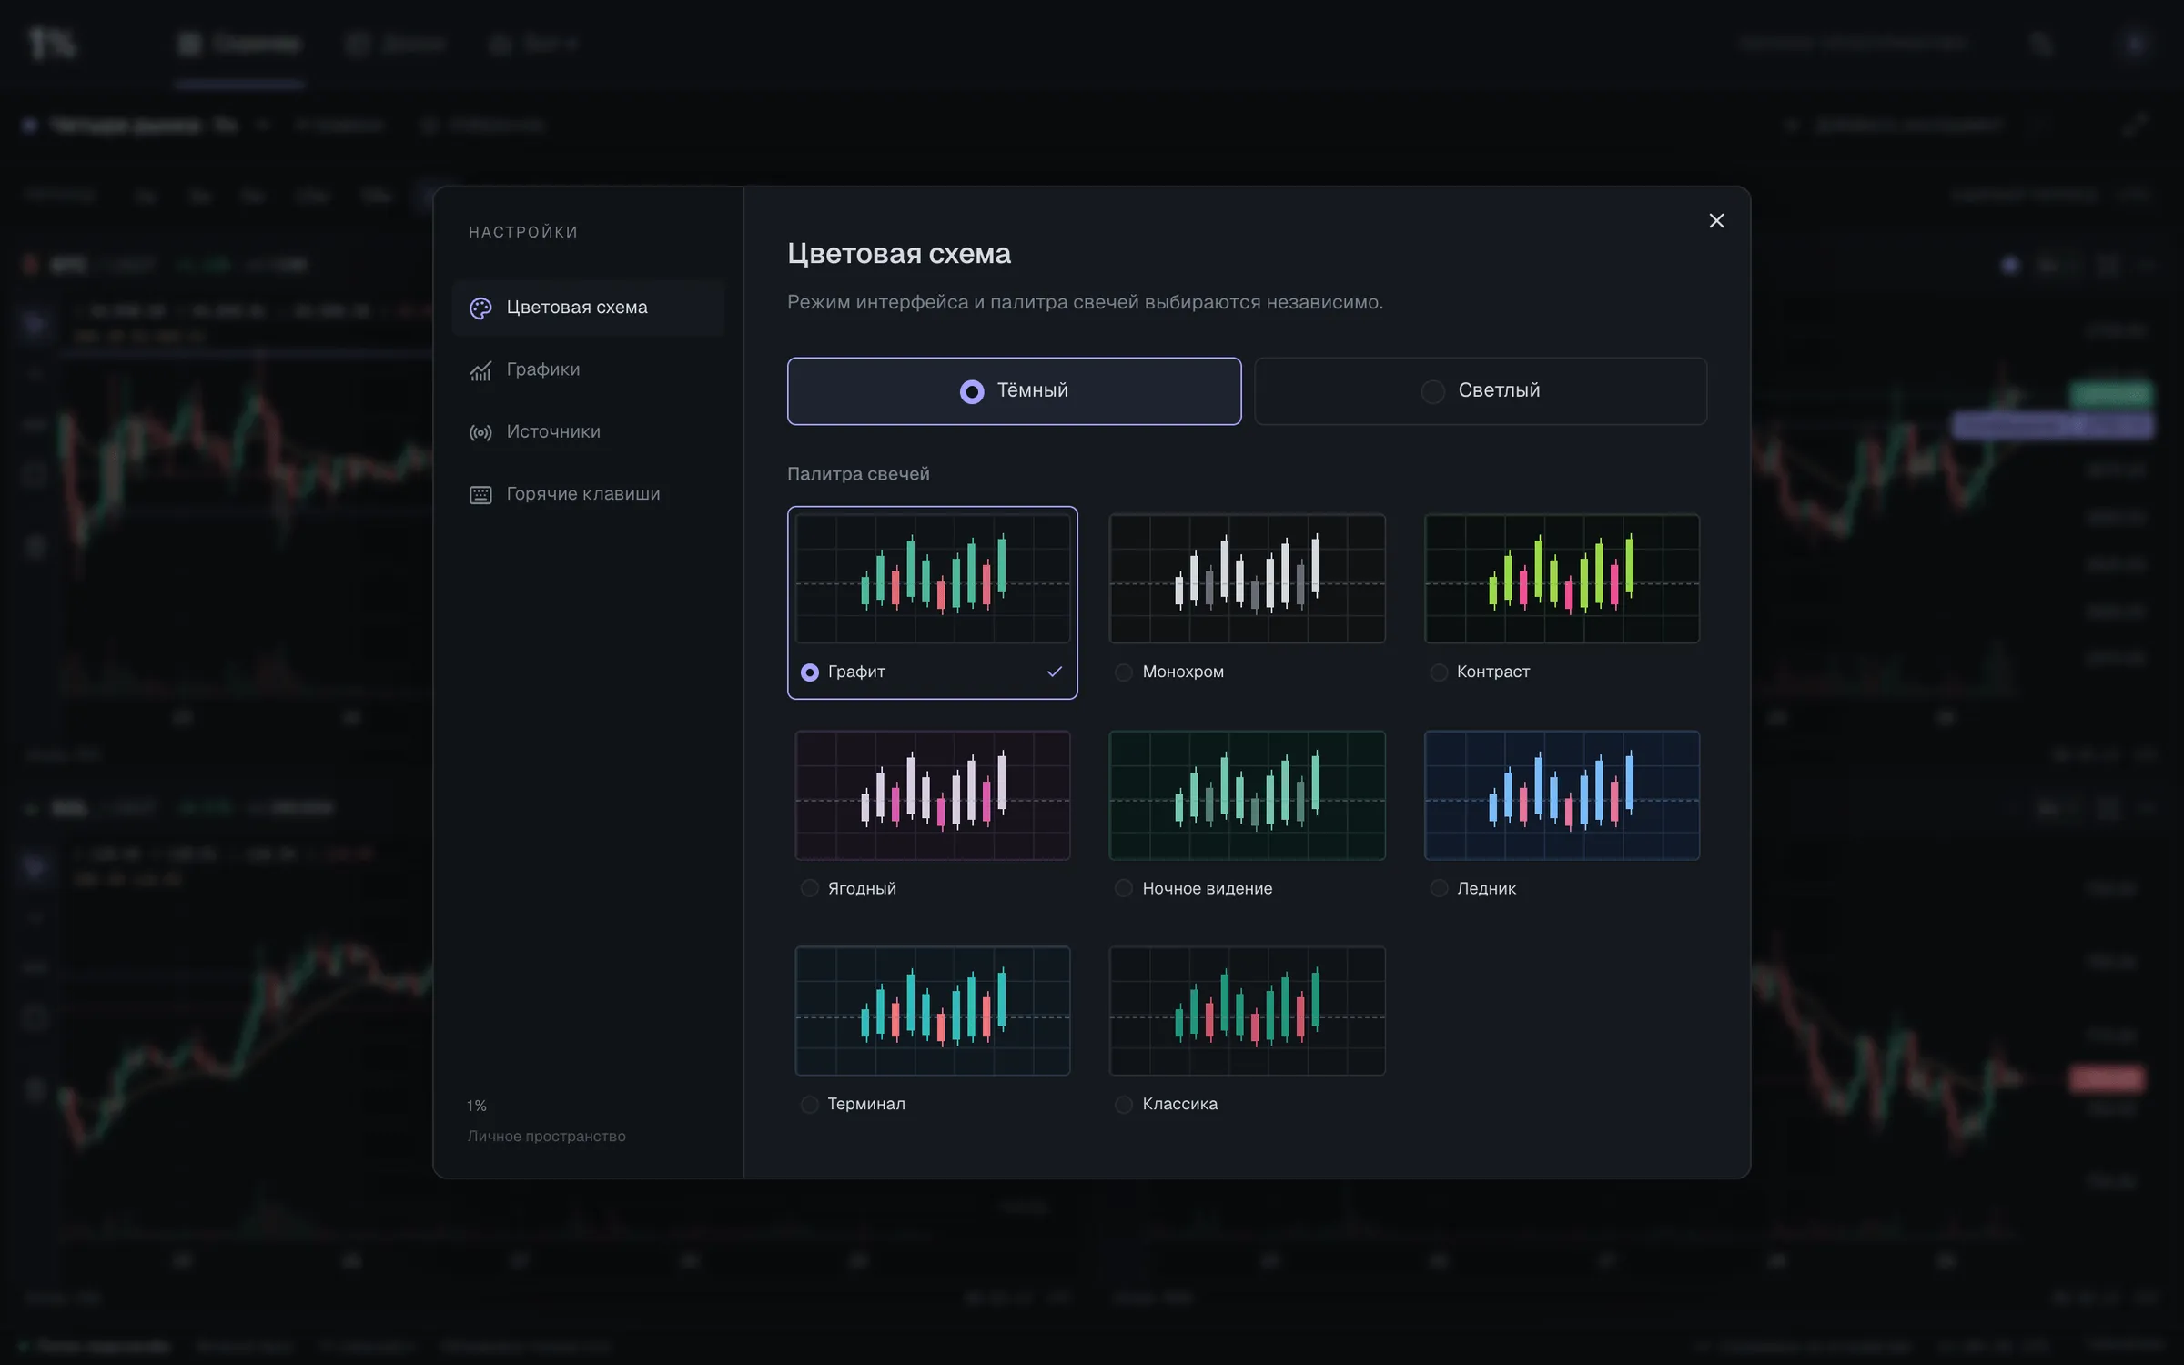The height and width of the screenshot is (1365, 2184).
Task: Click the 1% label in sidebar footer
Action: 477,1106
